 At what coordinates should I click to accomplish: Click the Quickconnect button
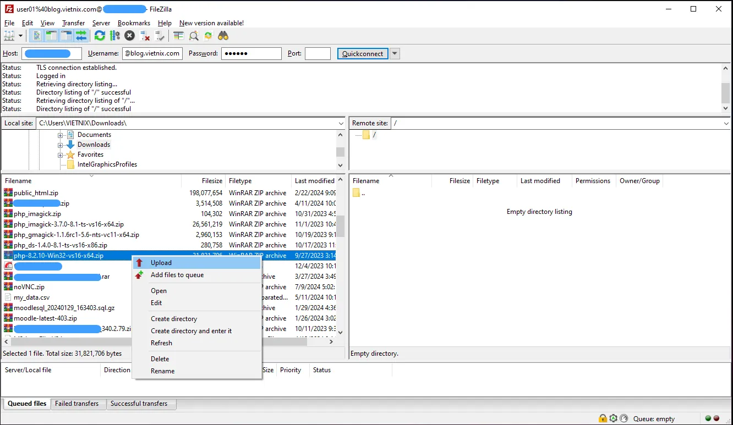pyautogui.click(x=363, y=54)
